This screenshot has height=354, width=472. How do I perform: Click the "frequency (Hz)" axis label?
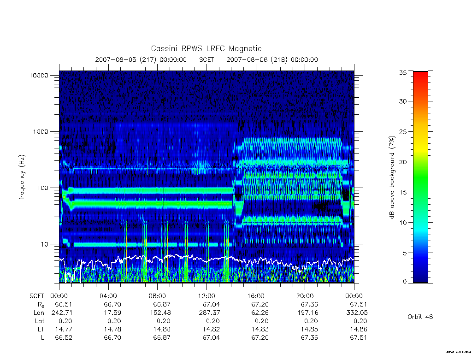(x=22, y=177)
